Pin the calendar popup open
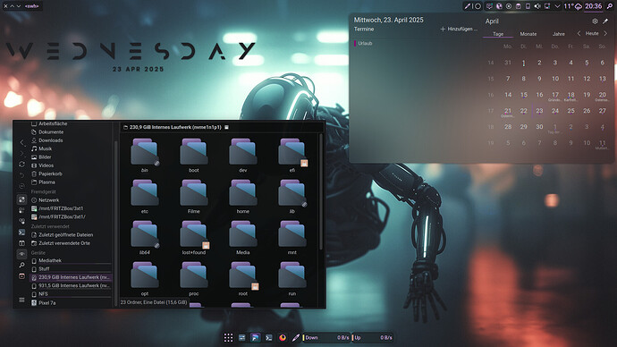The image size is (617, 347). pyautogui.click(x=605, y=21)
